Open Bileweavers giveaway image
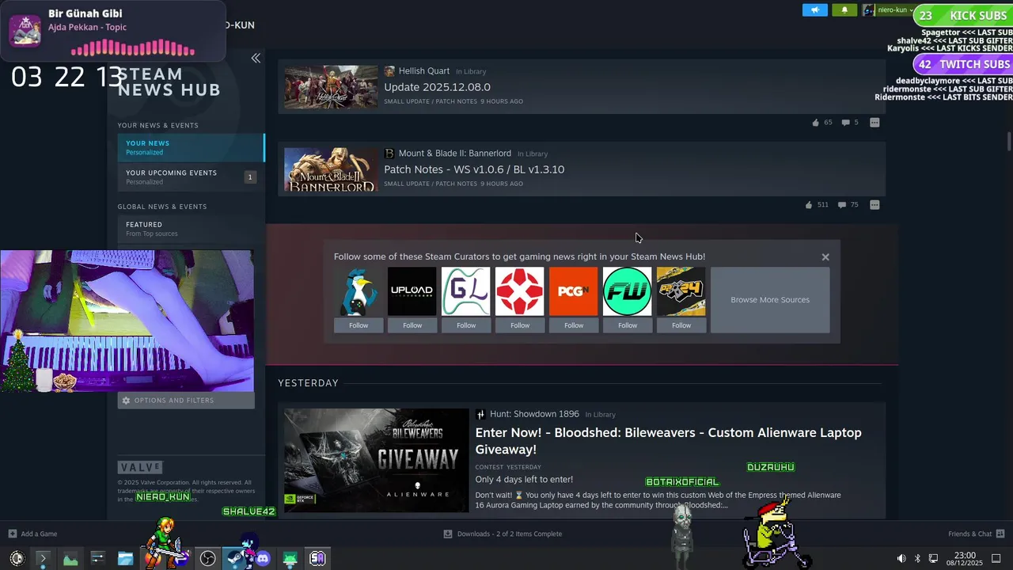 (377, 460)
